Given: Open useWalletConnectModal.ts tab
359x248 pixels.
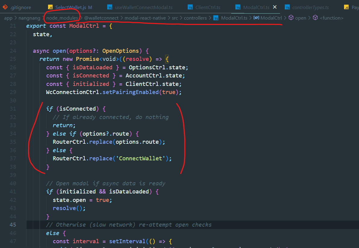Looking at the screenshot, I should 143,7.
